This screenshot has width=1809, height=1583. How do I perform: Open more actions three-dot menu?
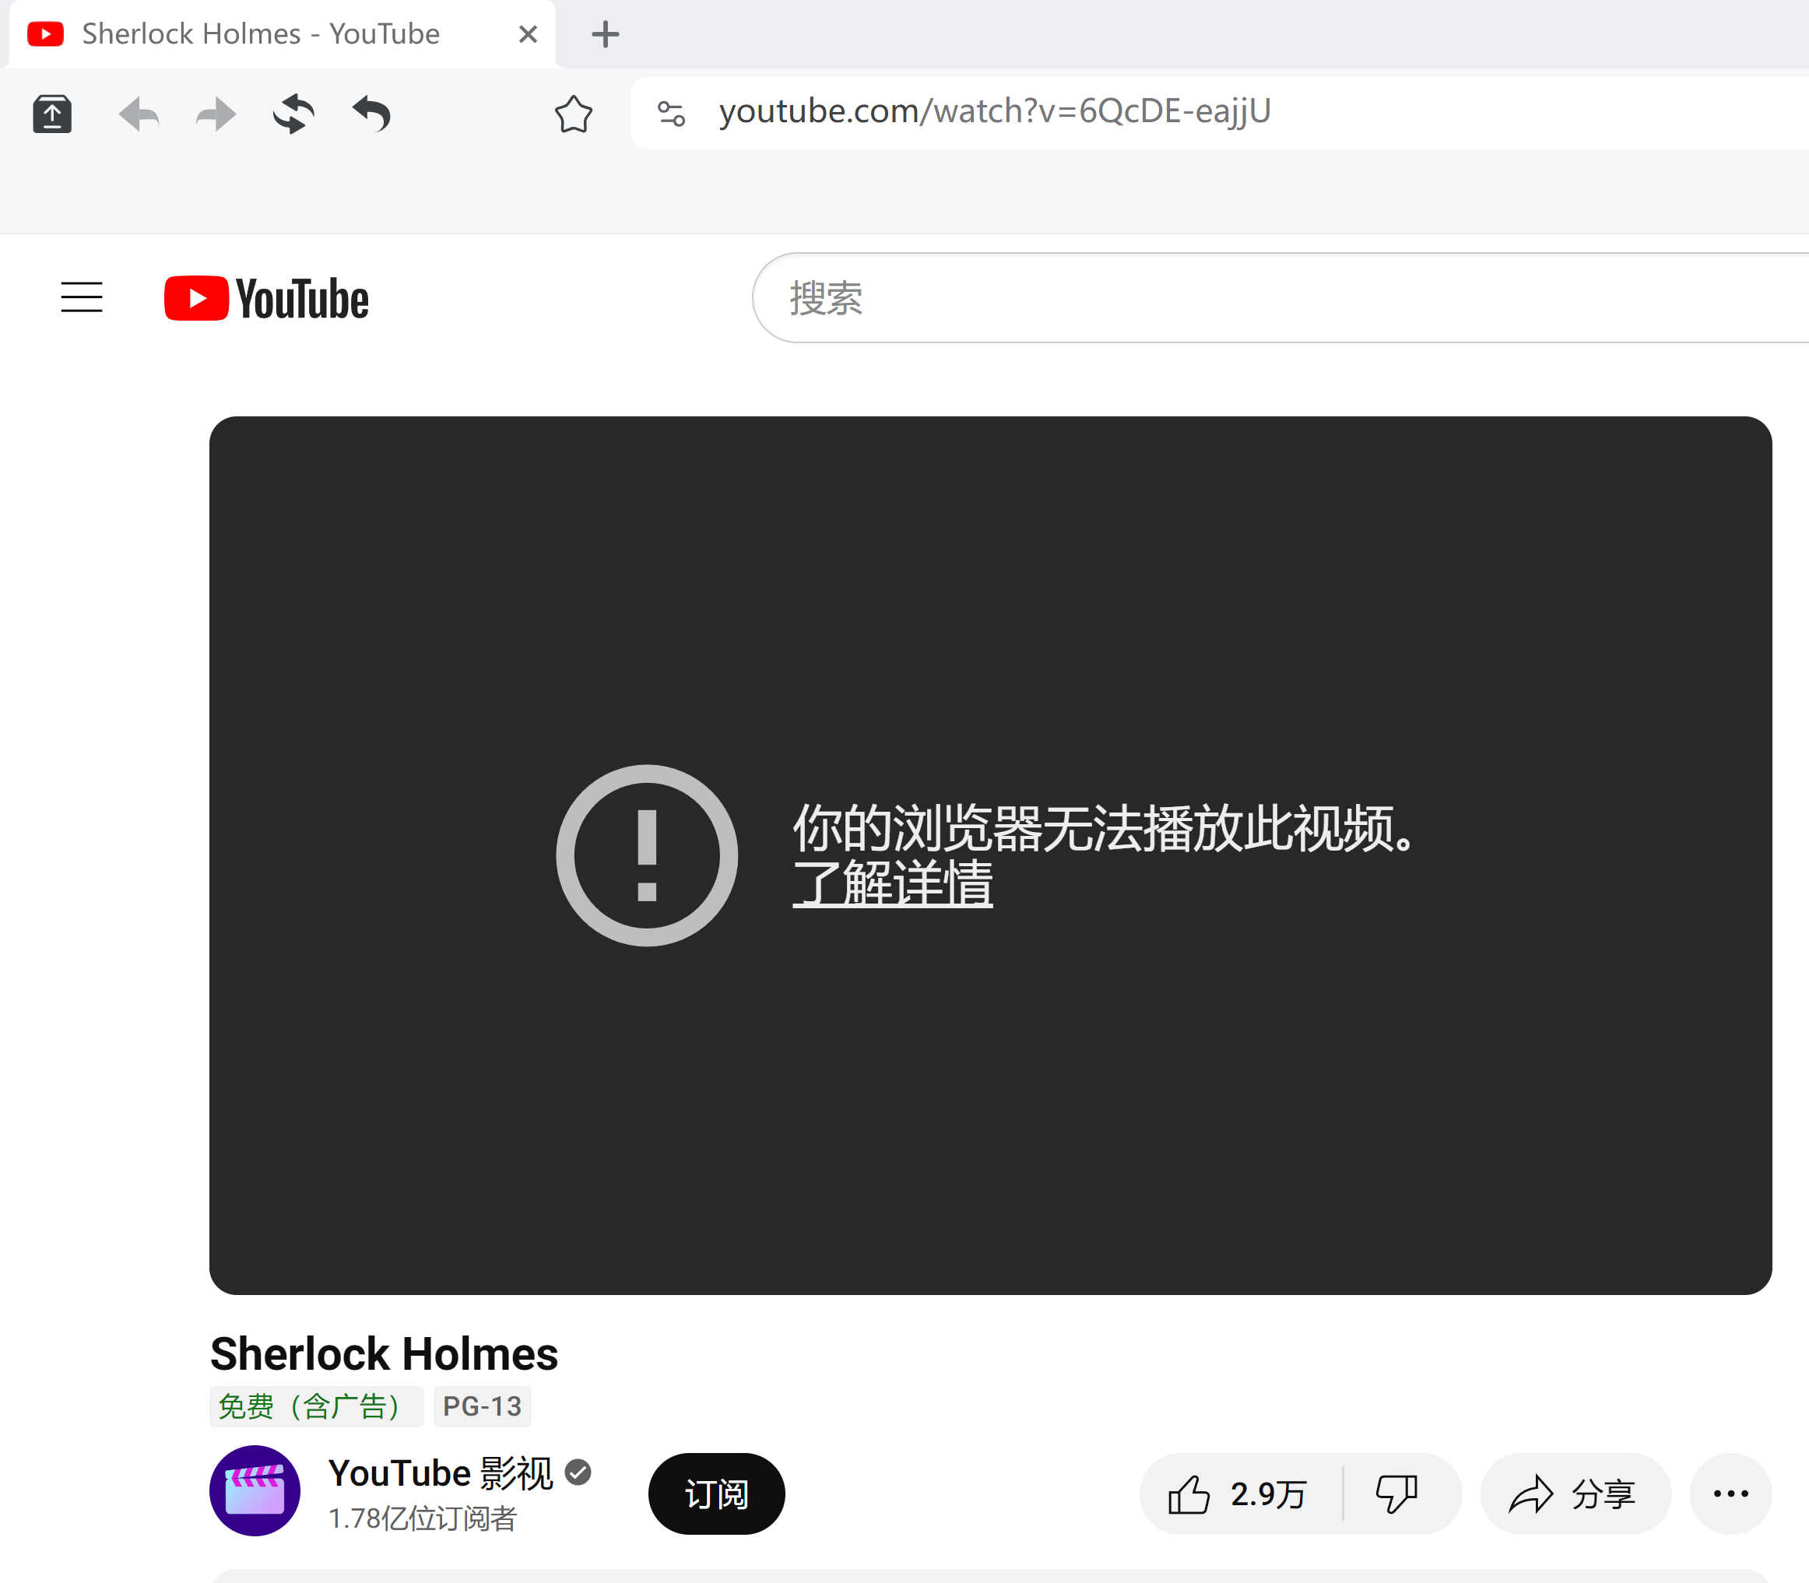pyautogui.click(x=1730, y=1493)
